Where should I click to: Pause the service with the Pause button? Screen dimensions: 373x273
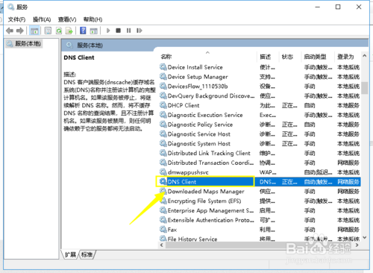pyautogui.click(x=128, y=31)
